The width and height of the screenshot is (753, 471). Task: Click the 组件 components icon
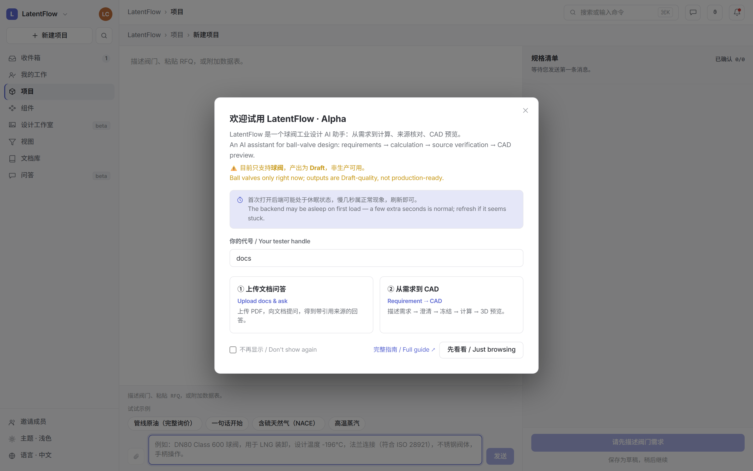pos(12,108)
